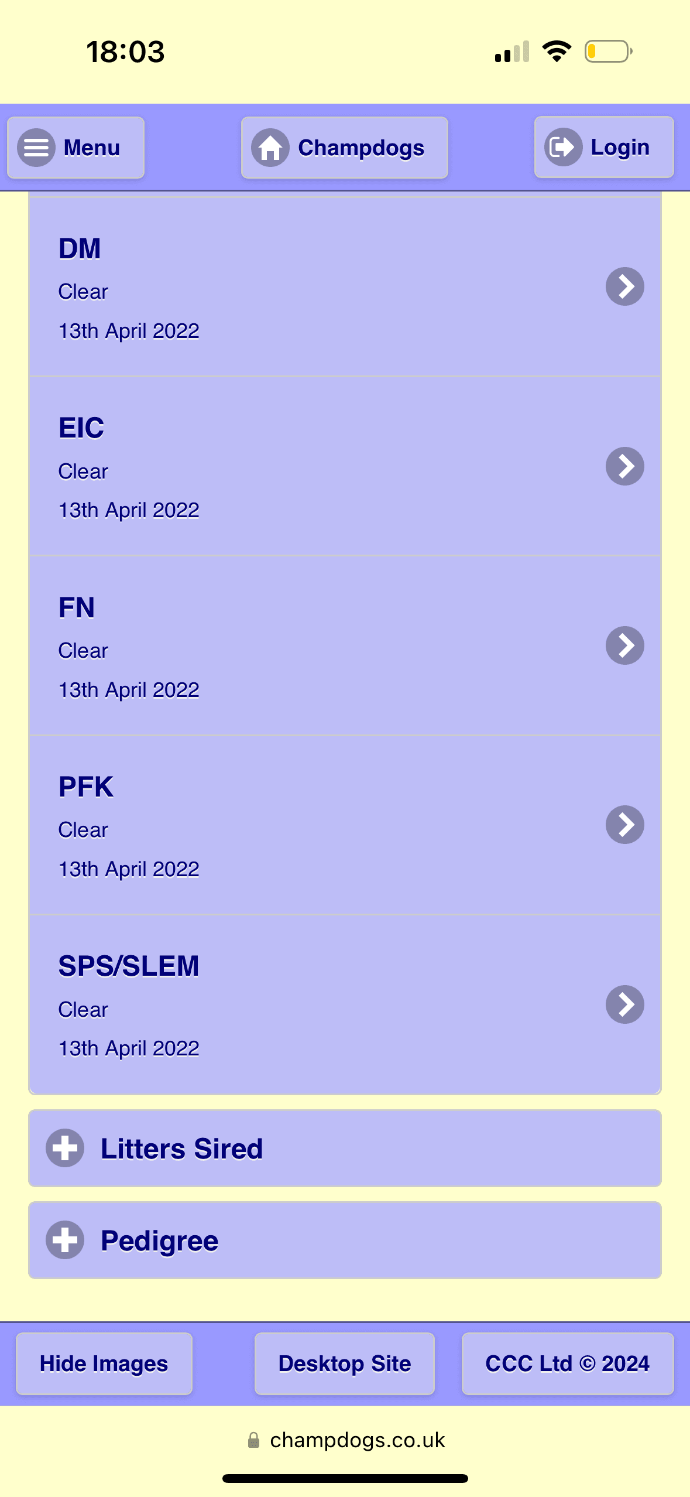Select the DM Clear test entry

point(345,287)
